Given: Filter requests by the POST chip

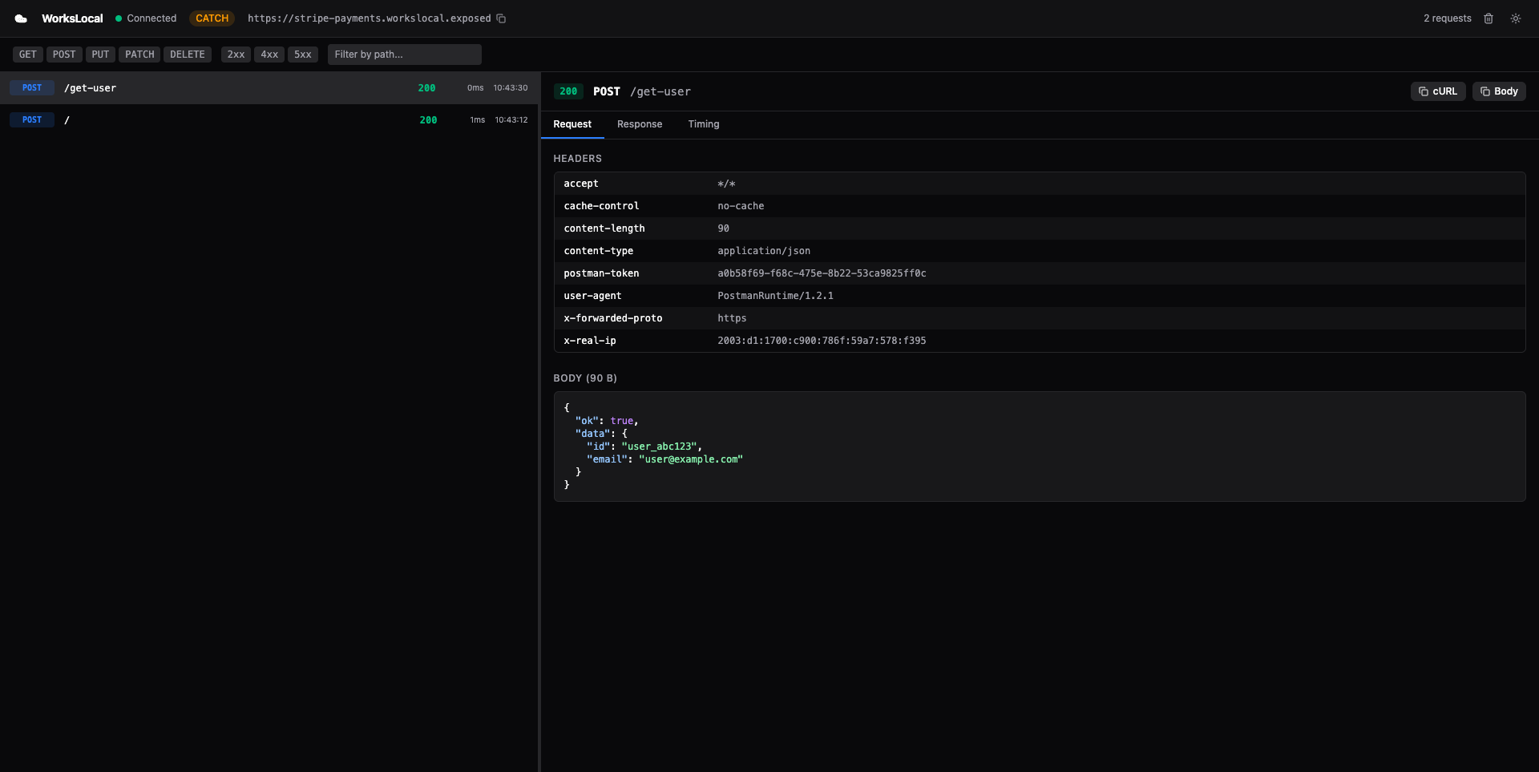Looking at the screenshot, I should click(x=63, y=54).
